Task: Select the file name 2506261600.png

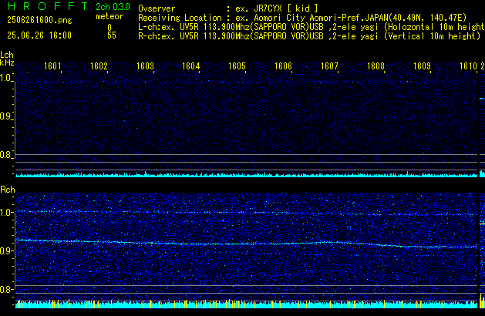Action: [39, 20]
